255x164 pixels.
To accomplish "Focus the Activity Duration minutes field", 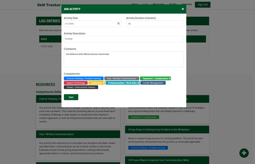I will pyautogui.click(x=155, y=24).
